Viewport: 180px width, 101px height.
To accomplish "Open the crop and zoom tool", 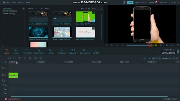I will 36,58.
